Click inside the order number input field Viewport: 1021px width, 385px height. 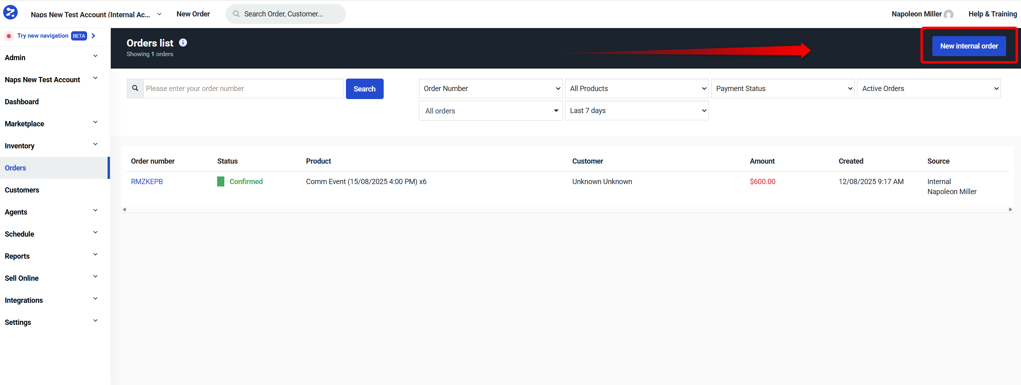coord(243,88)
